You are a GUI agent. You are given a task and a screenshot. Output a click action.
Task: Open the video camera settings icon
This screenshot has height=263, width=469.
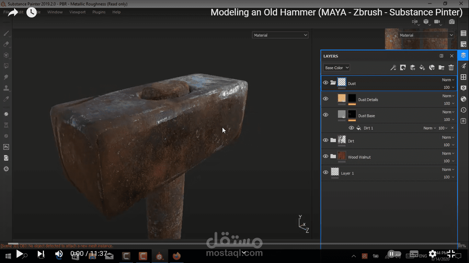click(x=437, y=22)
